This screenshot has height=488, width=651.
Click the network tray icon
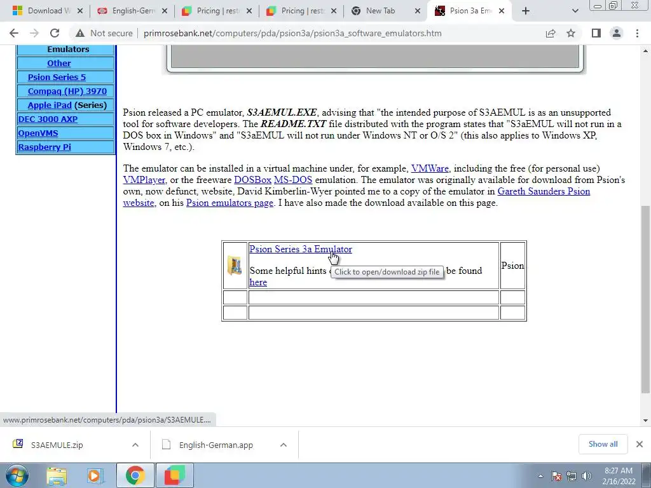[572, 477]
